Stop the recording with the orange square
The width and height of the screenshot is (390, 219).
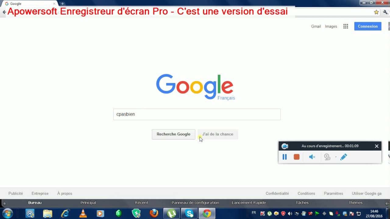[296, 157]
